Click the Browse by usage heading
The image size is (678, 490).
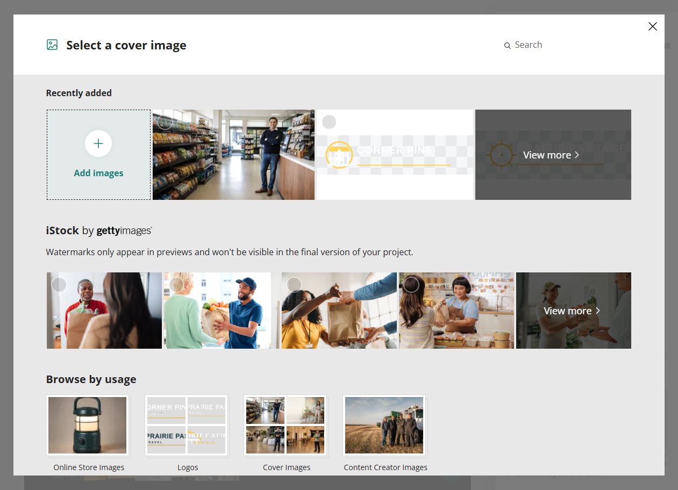coord(91,379)
